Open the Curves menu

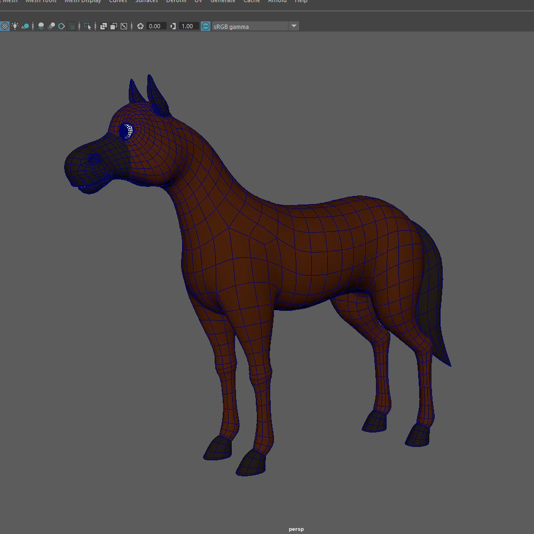(118, 2)
